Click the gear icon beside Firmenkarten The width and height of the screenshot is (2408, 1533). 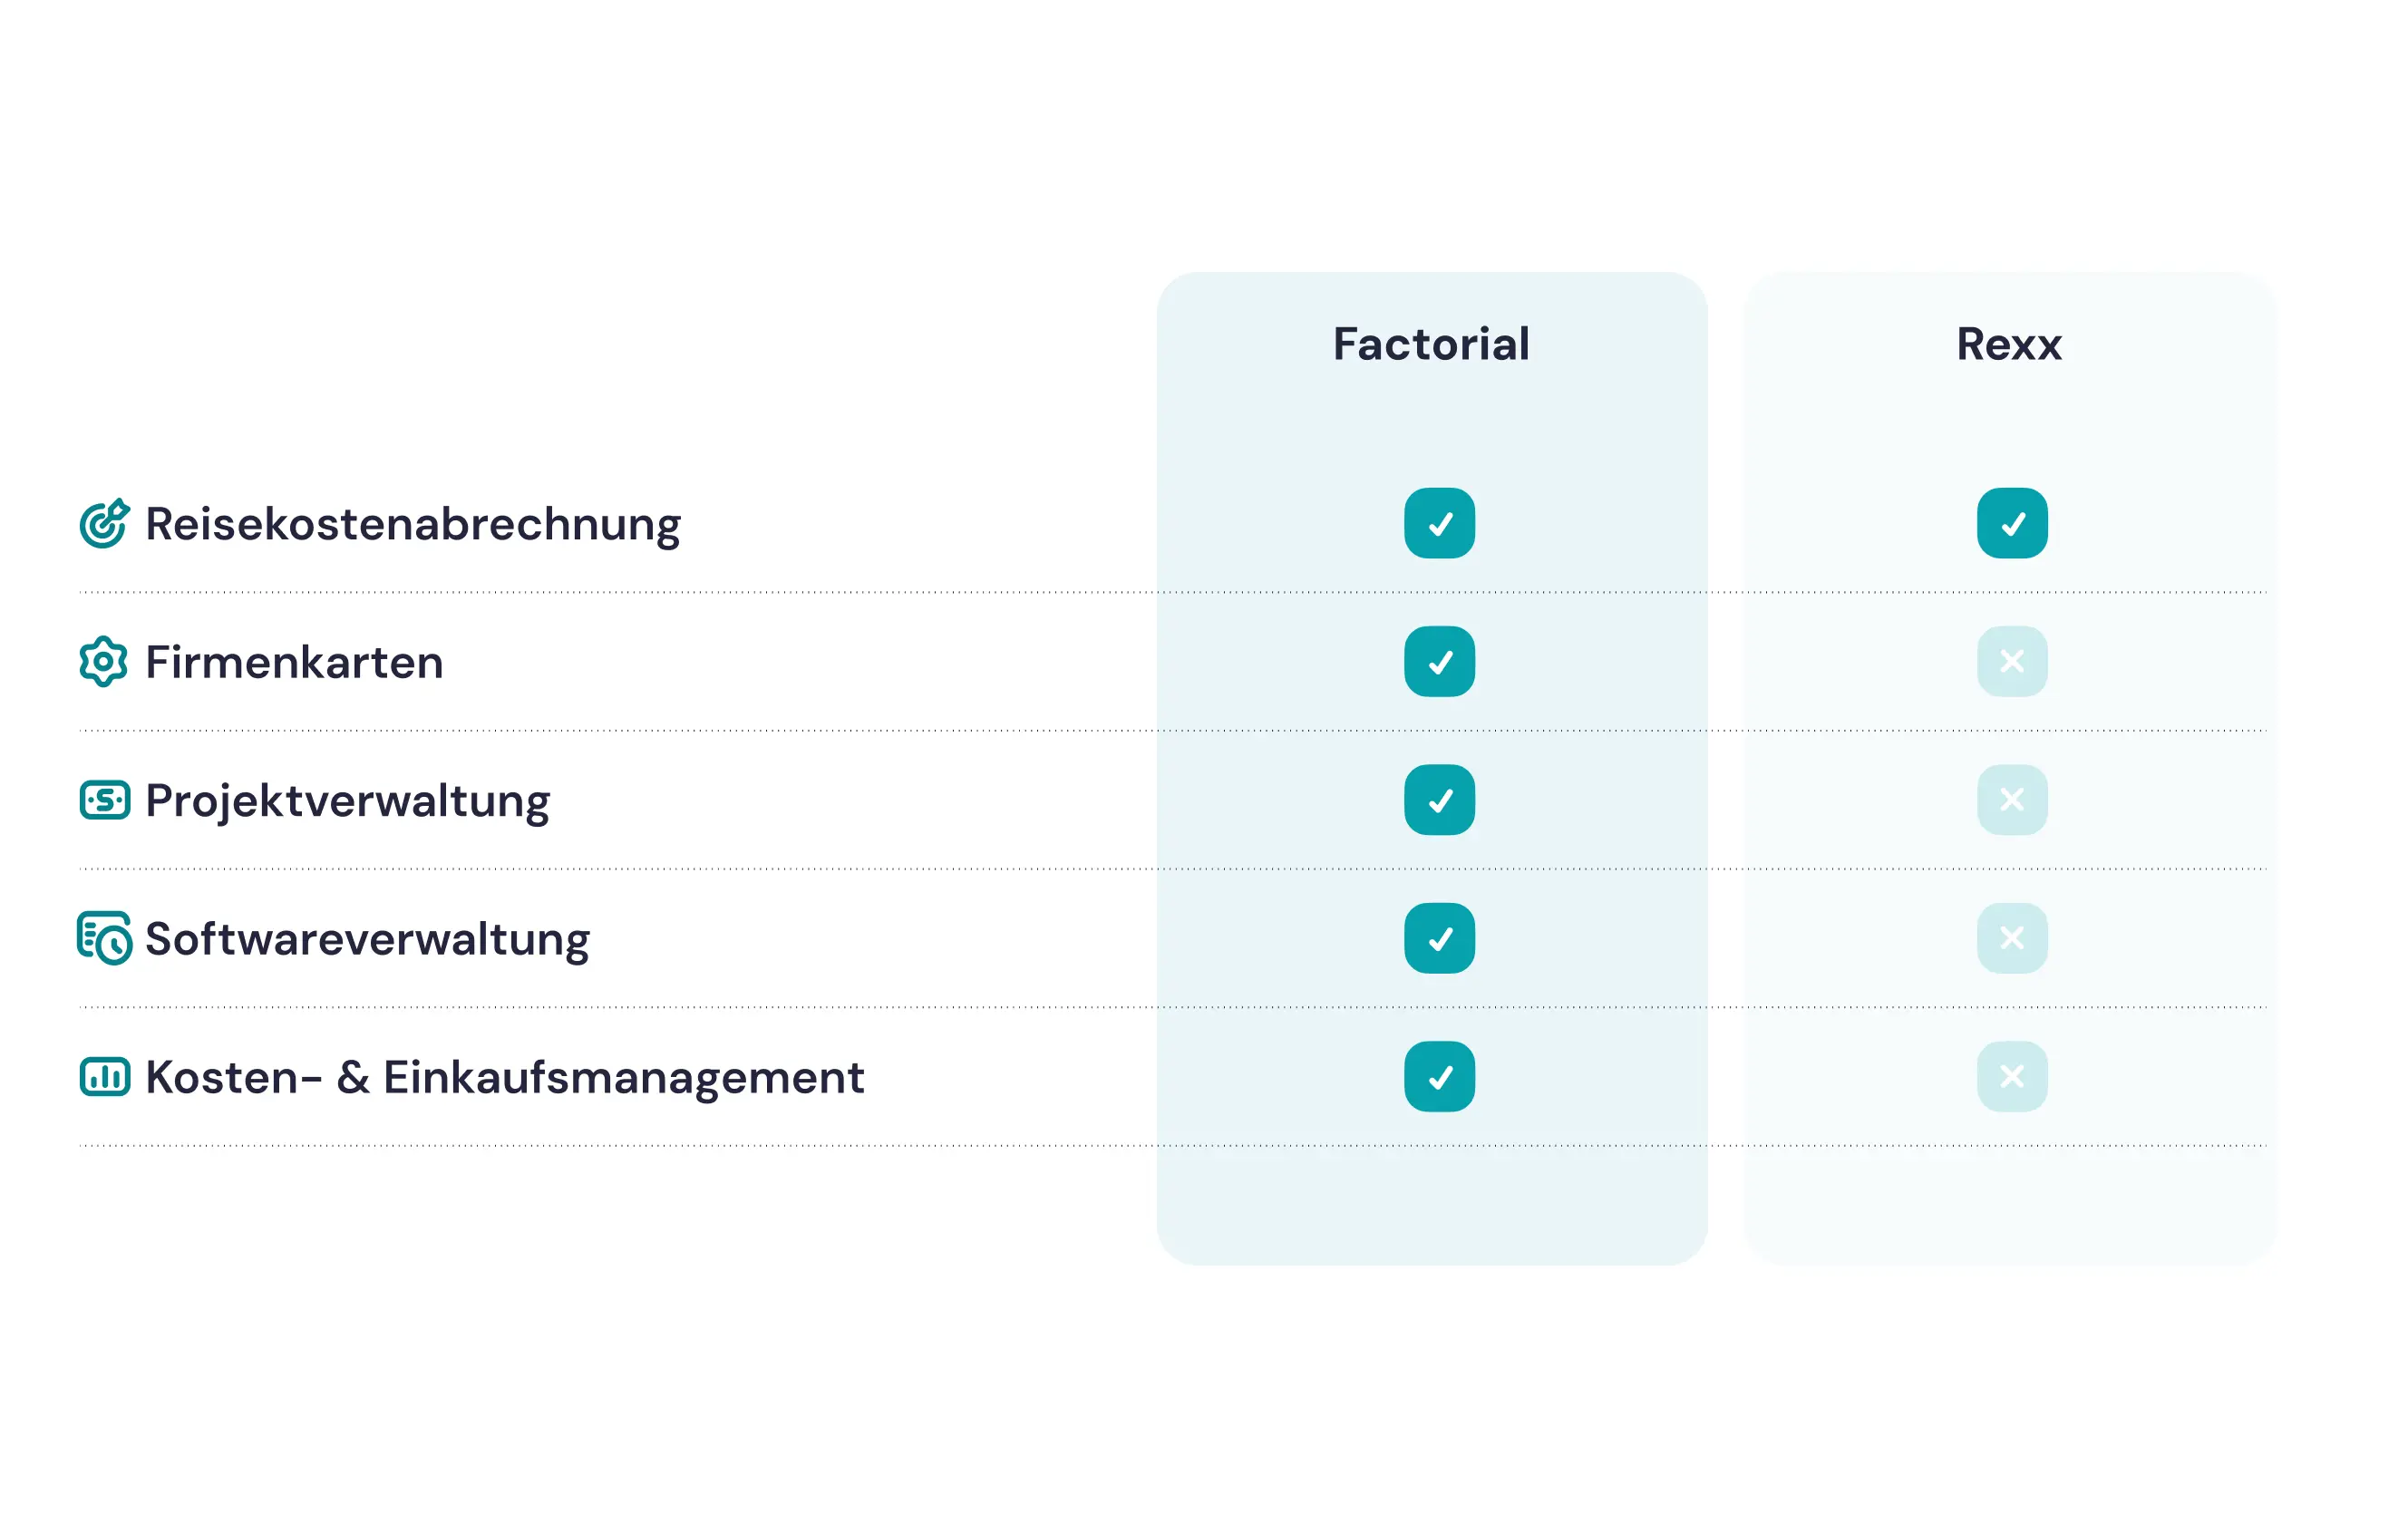click(103, 661)
